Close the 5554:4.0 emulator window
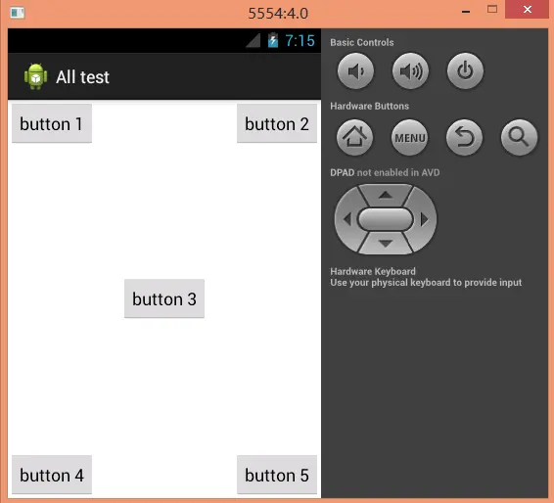 point(528,9)
